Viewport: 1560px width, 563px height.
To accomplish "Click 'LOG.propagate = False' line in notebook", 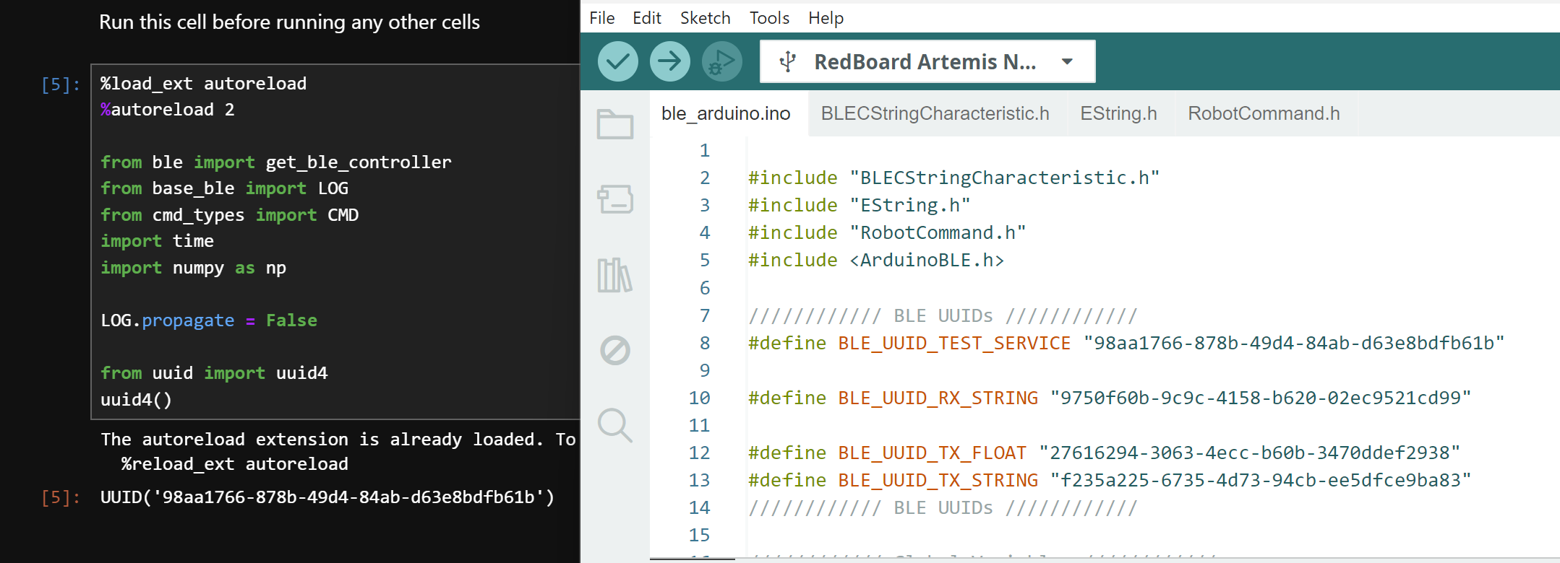I will click(209, 320).
